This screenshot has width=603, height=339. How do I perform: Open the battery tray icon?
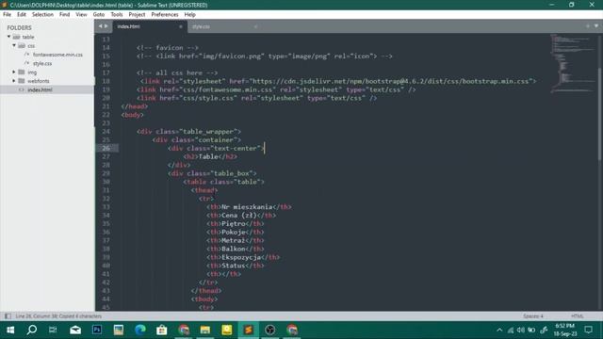pyautogui.click(x=531, y=330)
